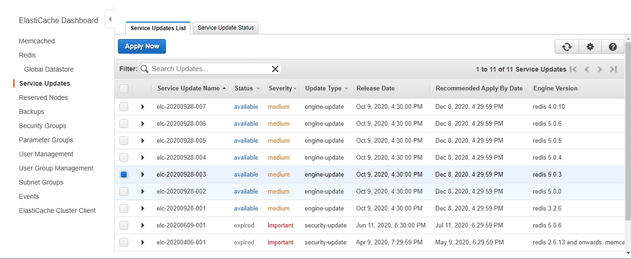The height and width of the screenshot is (259, 631).
Task: Open the help question mark icon
Action: pos(613,47)
